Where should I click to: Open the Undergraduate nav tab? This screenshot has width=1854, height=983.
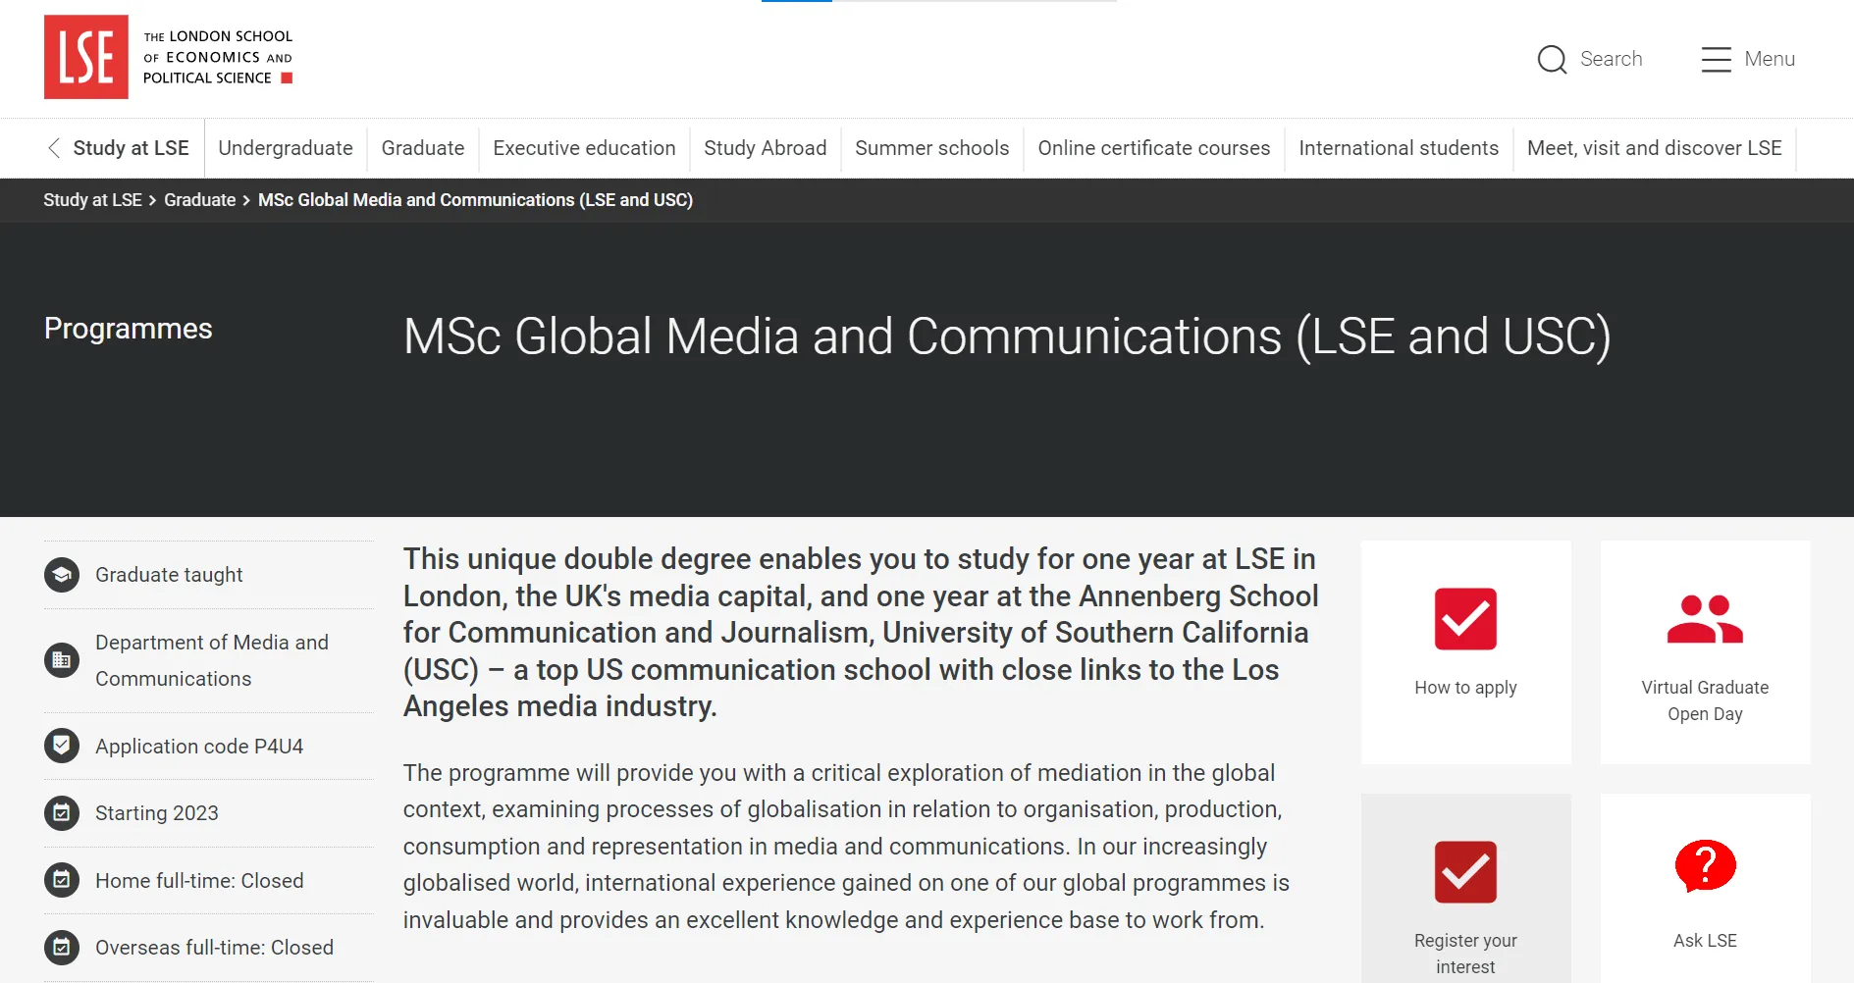pyautogui.click(x=286, y=148)
